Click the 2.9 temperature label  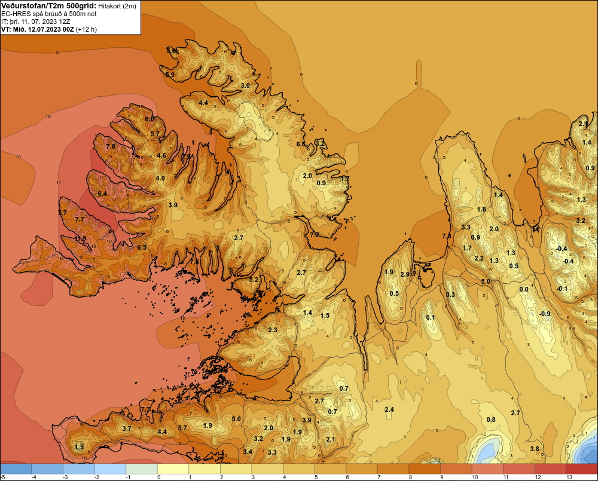(x=405, y=274)
